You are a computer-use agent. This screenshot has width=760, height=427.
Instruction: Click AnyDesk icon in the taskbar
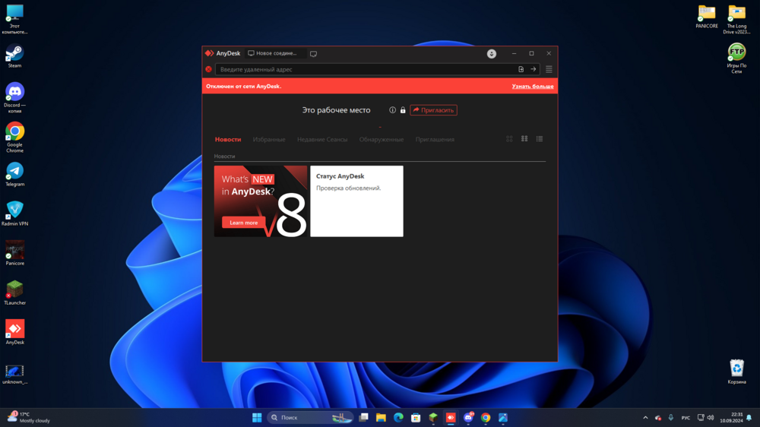[451, 417]
